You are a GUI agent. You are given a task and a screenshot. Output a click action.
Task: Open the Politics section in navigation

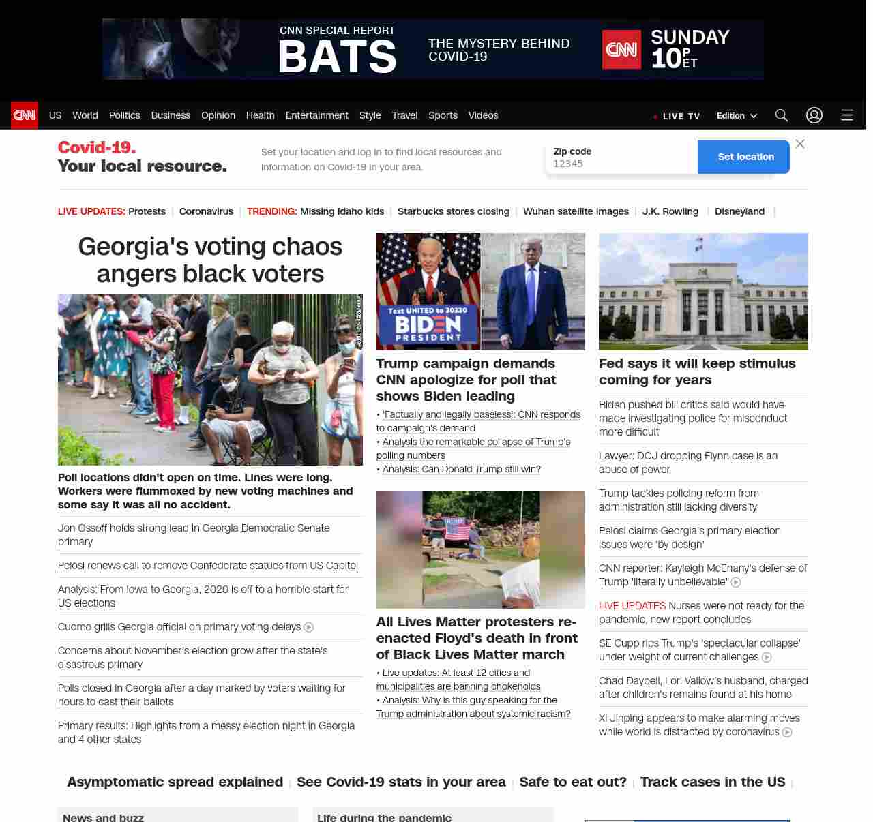[124, 115]
